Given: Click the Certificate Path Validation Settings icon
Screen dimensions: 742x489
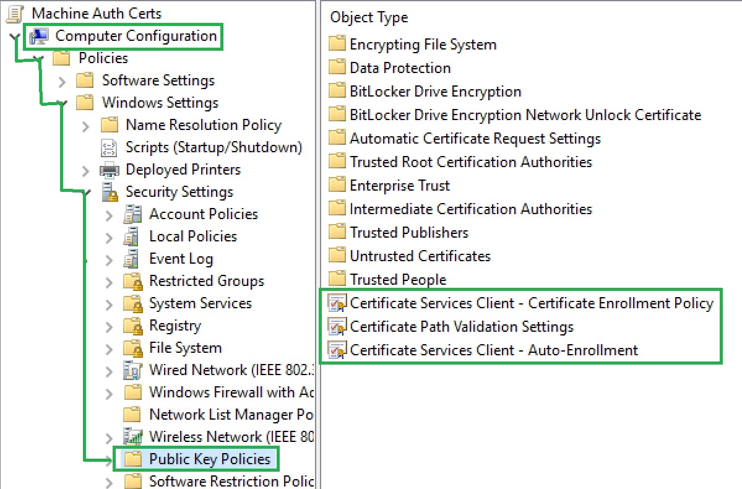Looking at the screenshot, I should pyautogui.click(x=337, y=327).
